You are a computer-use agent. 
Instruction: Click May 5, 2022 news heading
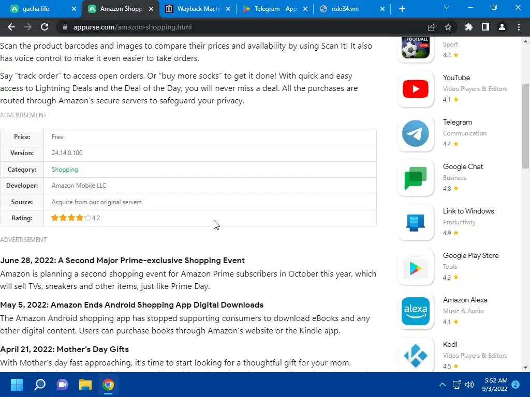coord(132,305)
